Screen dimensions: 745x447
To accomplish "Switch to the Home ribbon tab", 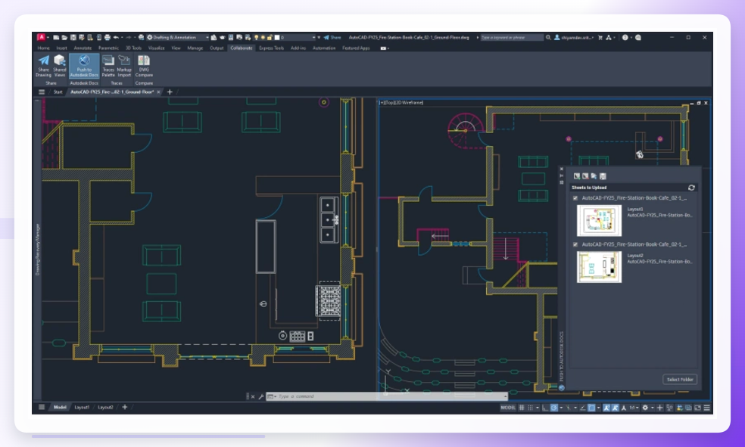I will coord(43,48).
